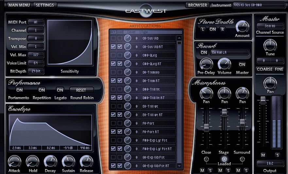The width and height of the screenshot is (288, 174).
Task: Click the Browser button
Action: (x=197, y=5)
